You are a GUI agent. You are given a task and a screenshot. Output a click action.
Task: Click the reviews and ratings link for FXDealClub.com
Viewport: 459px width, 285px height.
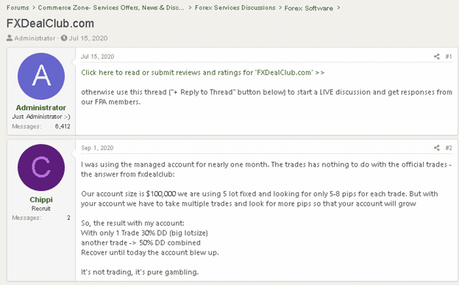pos(203,73)
